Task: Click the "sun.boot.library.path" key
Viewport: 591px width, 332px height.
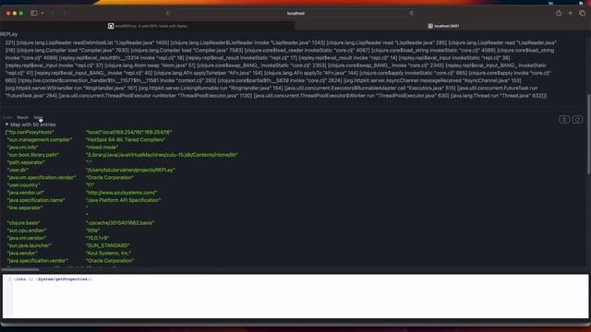Action: coord(33,155)
